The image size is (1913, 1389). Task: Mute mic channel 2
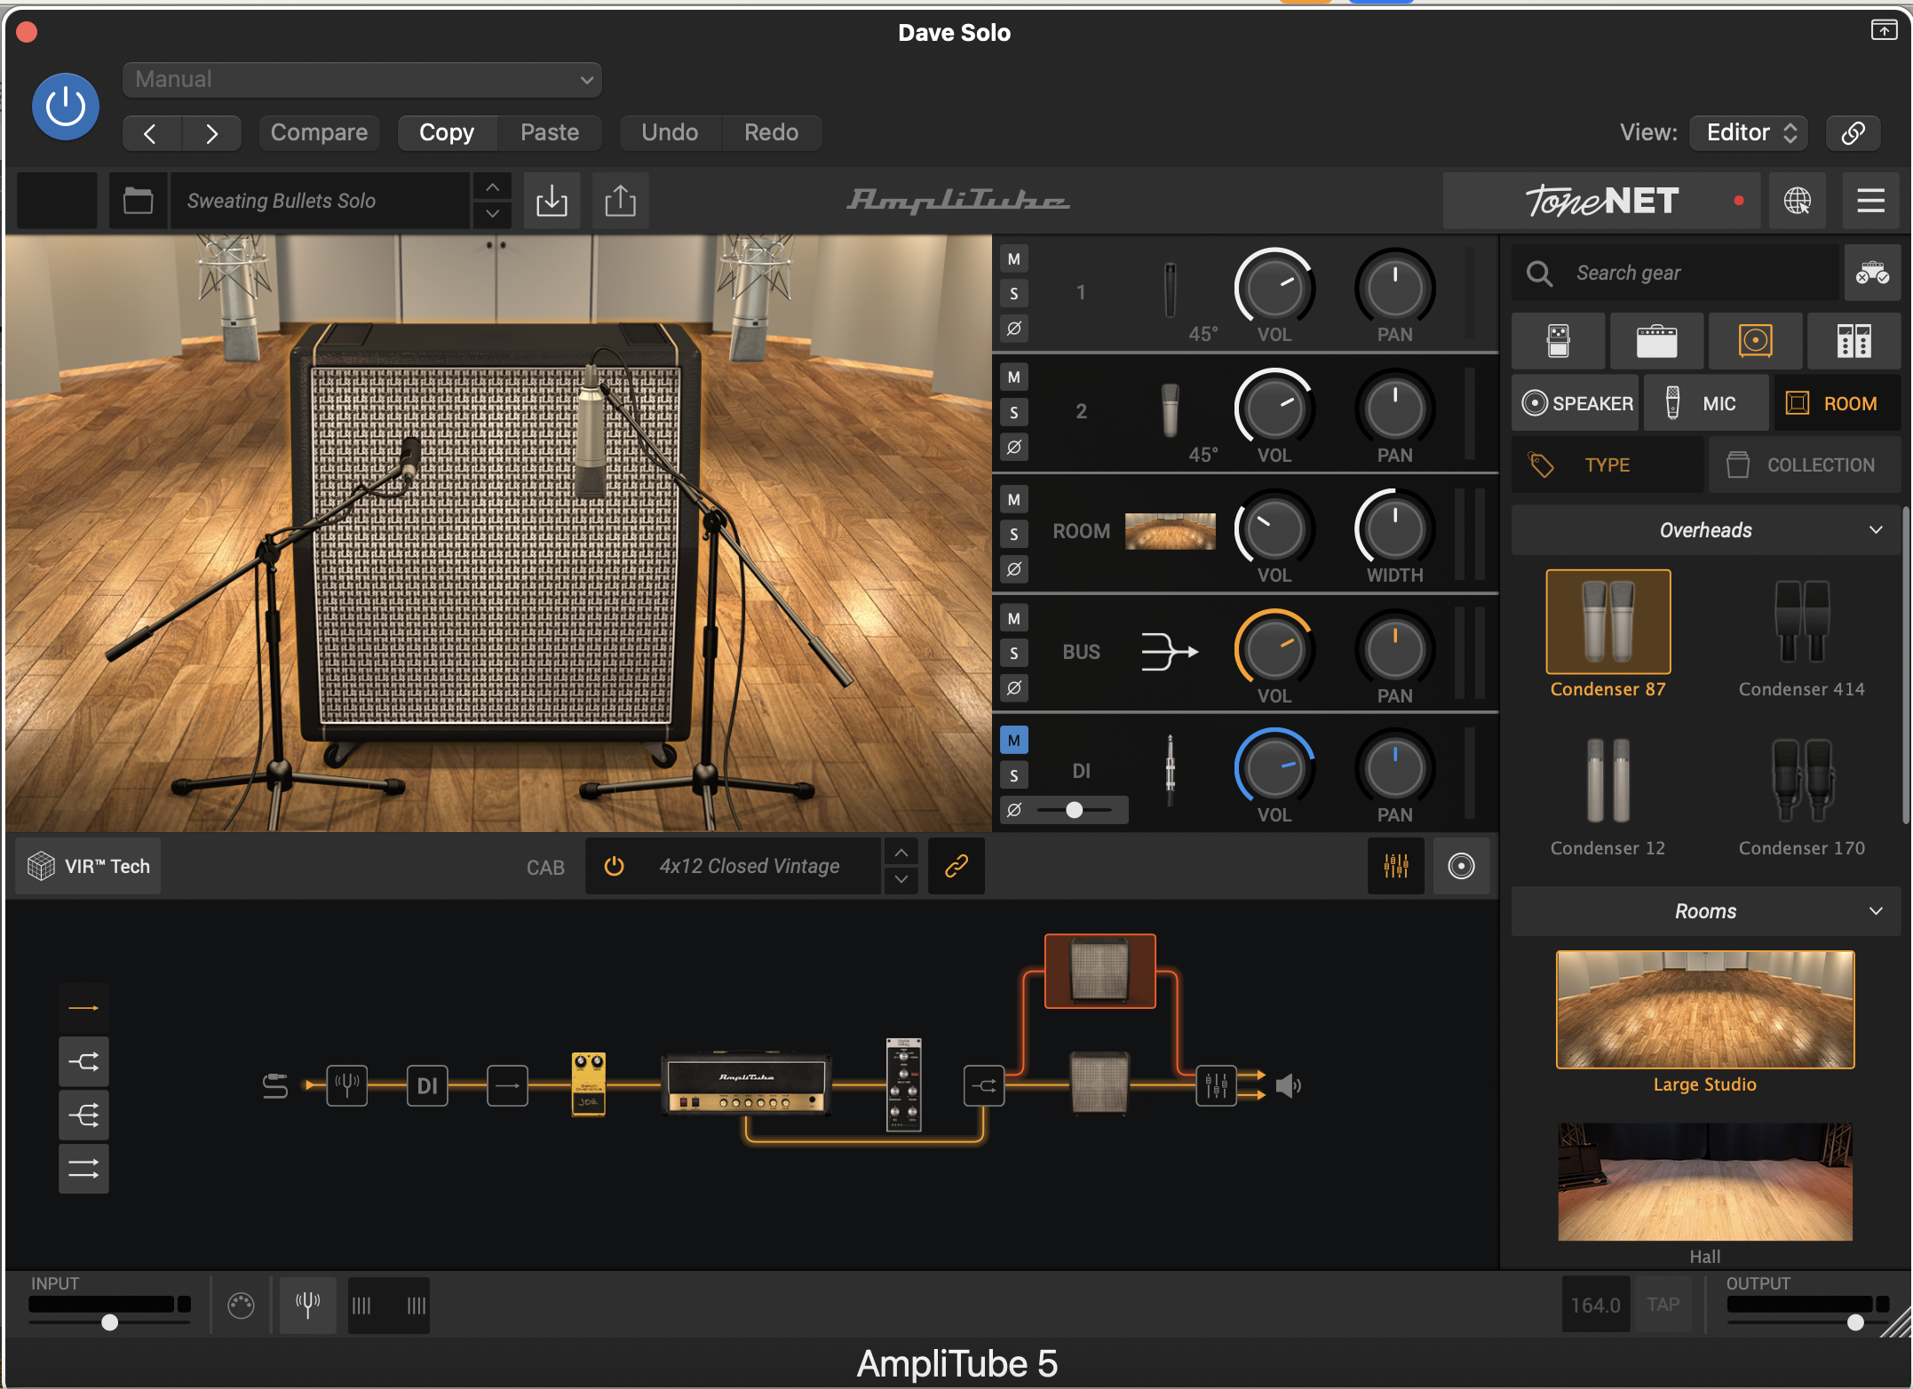[1013, 377]
